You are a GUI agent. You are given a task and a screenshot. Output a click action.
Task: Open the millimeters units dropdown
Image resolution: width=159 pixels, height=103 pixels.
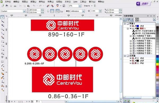pos(83,11)
